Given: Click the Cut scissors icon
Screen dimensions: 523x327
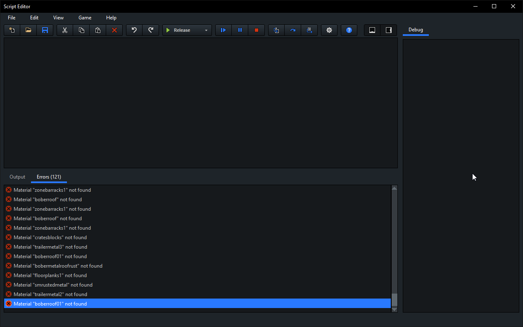Looking at the screenshot, I should click(65, 30).
